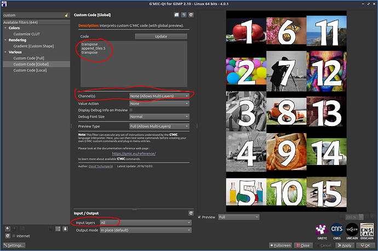This screenshot has height=251, width=378.
Task: Open the Channel(s) dropdown
Action: point(159,96)
